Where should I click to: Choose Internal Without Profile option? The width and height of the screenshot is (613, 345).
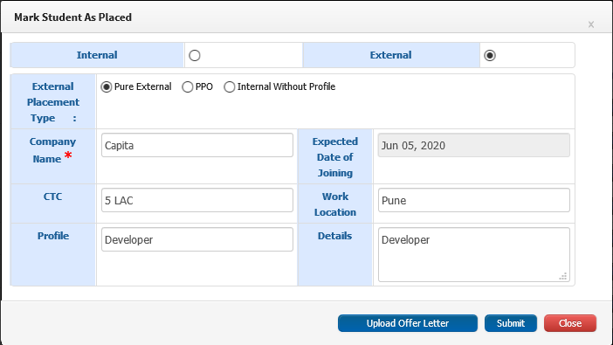point(230,86)
